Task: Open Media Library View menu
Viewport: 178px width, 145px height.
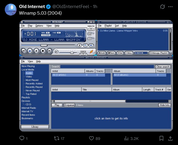Action: point(30,61)
